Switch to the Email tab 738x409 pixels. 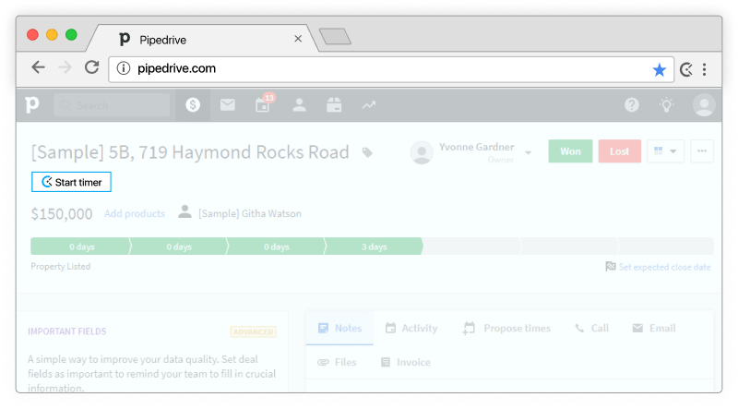[x=654, y=328]
